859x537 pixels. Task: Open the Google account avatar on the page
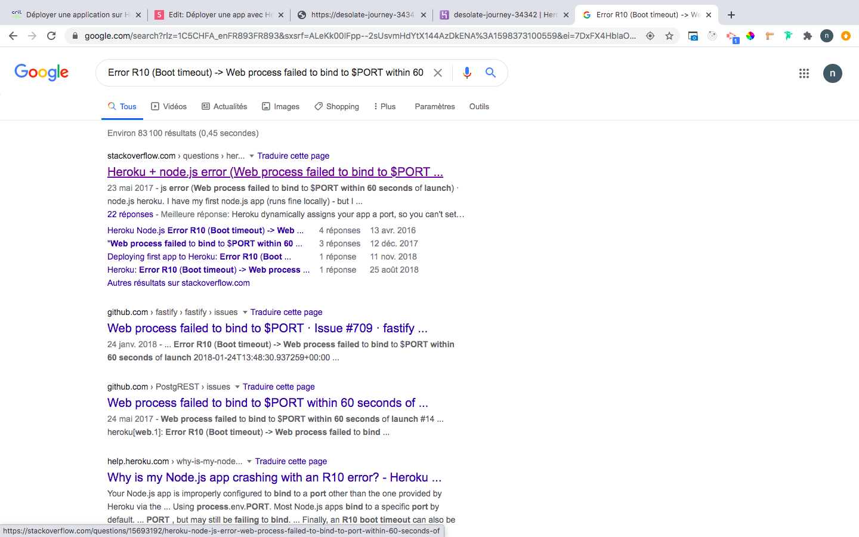tap(833, 73)
